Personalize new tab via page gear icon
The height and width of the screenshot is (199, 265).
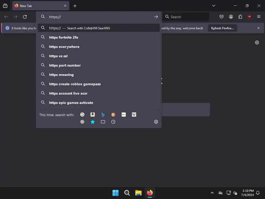pyautogui.click(x=257, y=42)
